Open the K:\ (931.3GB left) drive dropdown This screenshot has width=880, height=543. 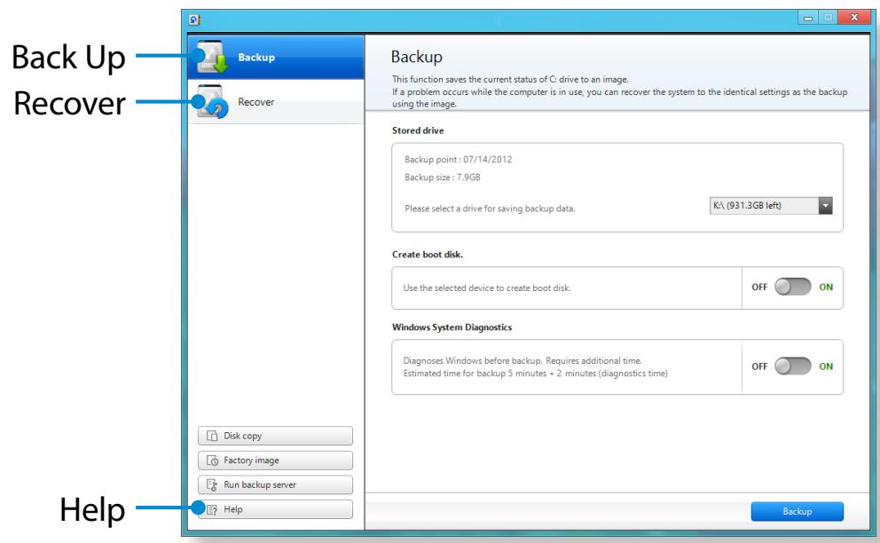[771, 206]
